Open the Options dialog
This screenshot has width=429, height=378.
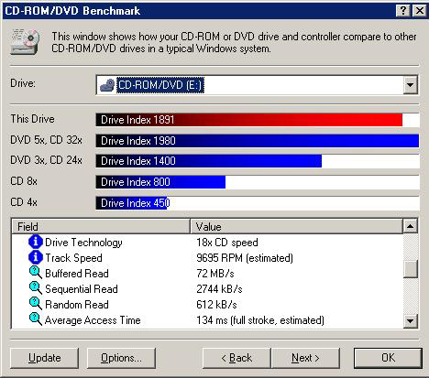[121, 358]
